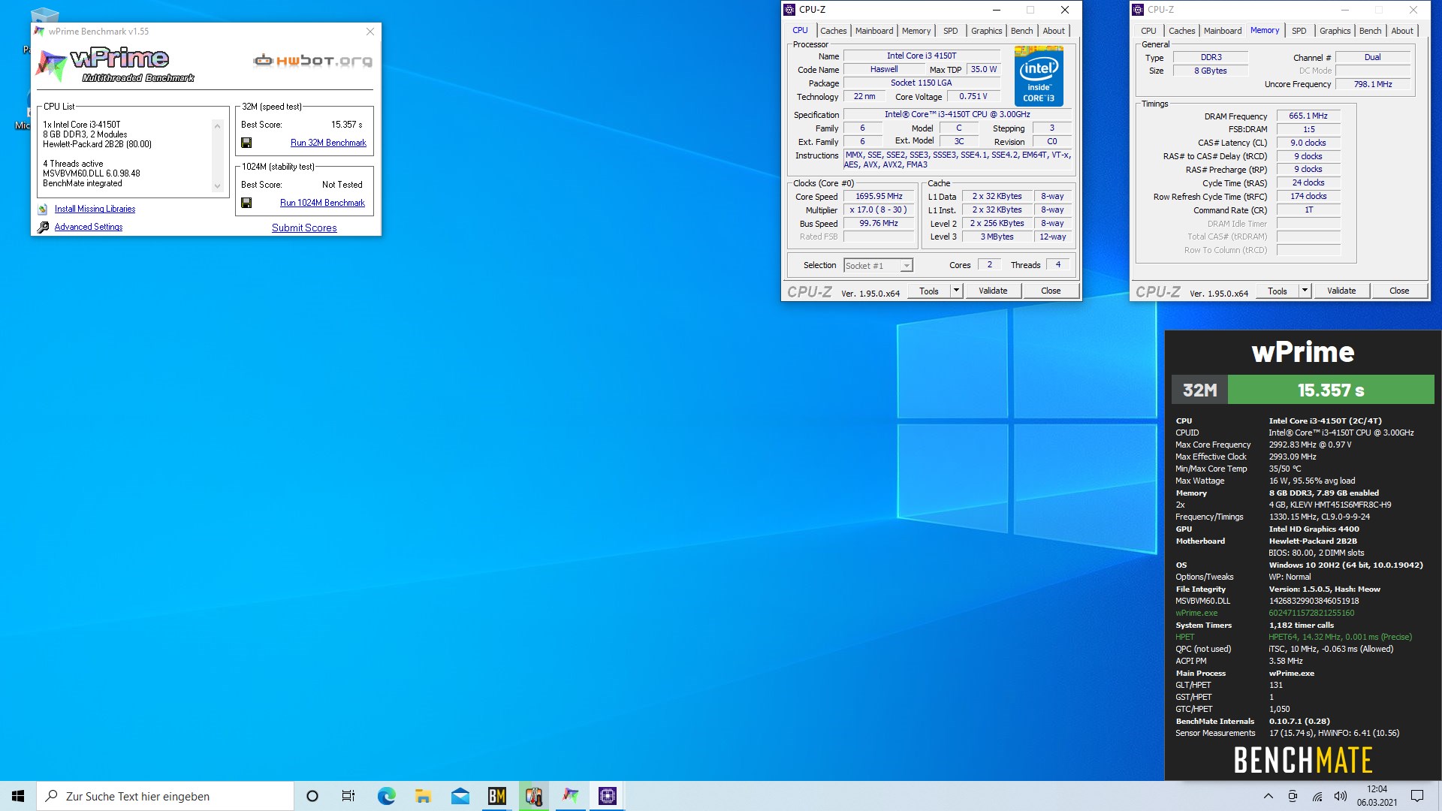Open Bench tab in left CPU-Z
This screenshot has height=811, width=1442.
[1021, 31]
